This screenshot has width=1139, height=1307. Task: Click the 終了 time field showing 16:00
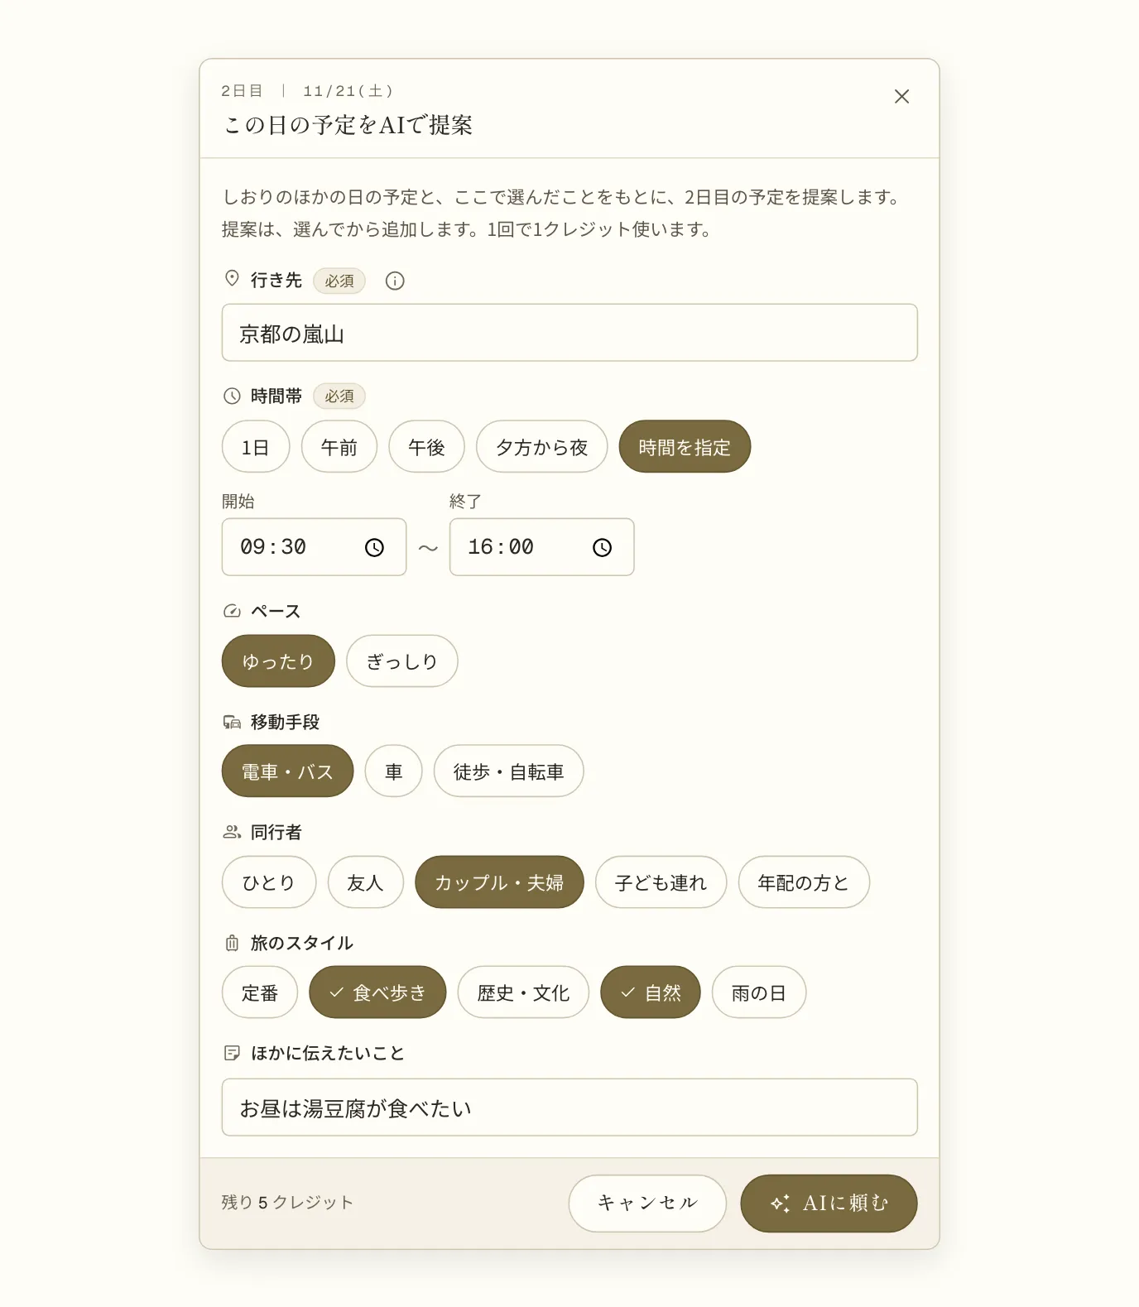[x=541, y=547]
